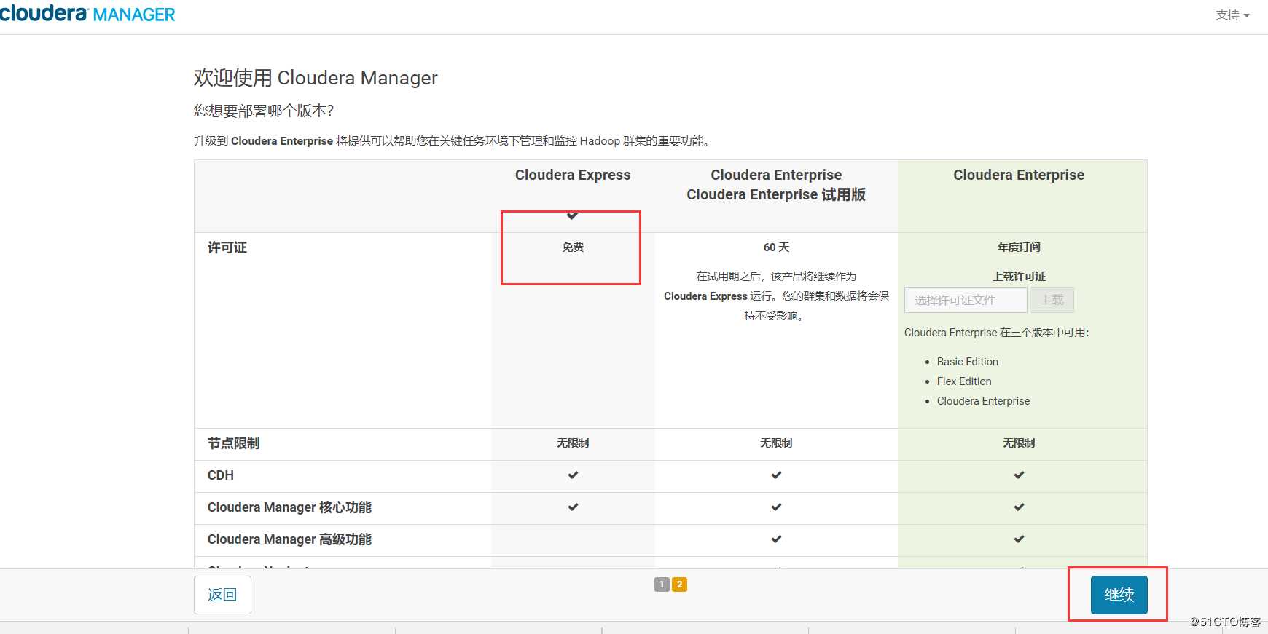Click the checkmark under Cloudera Express header
Image resolution: width=1268 pixels, height=634 pixels.
click(x=573, y=215)
